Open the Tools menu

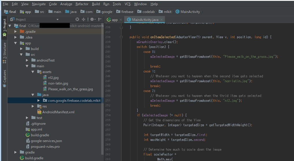pos(117,4)
